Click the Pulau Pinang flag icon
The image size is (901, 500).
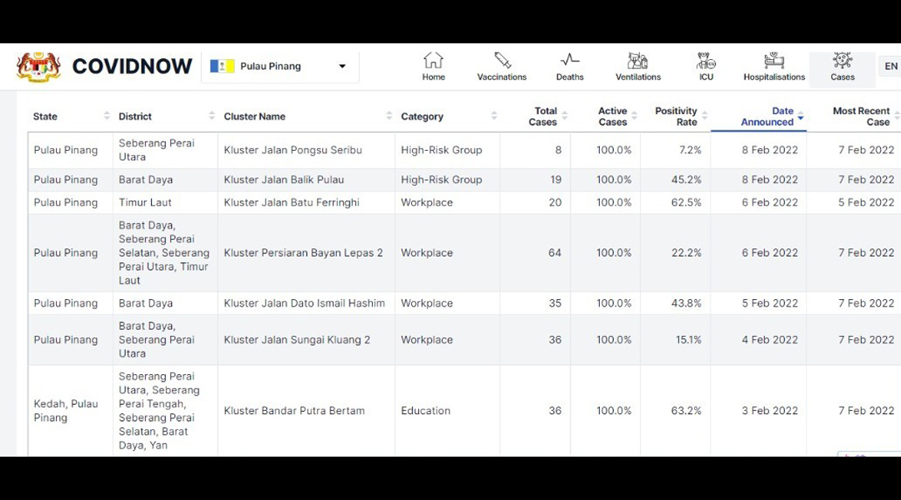tap(222, 67)
